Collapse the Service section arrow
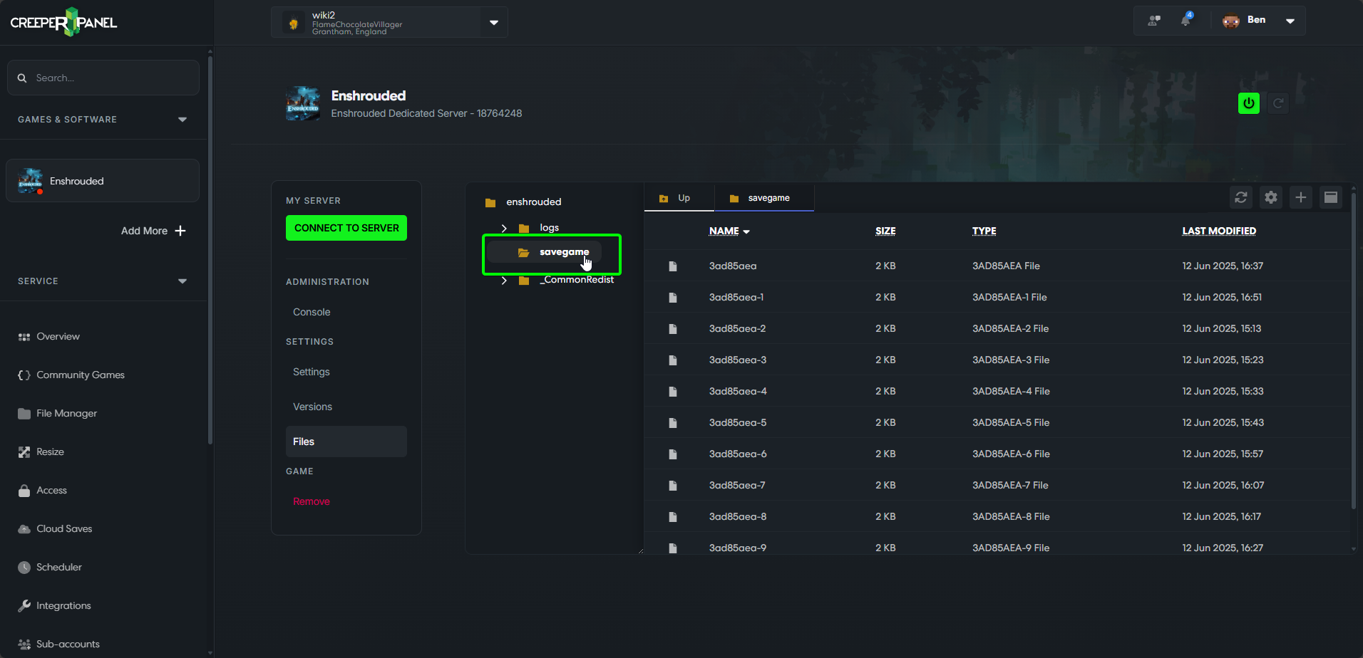 pyautogui.click(x=182, y=281)
